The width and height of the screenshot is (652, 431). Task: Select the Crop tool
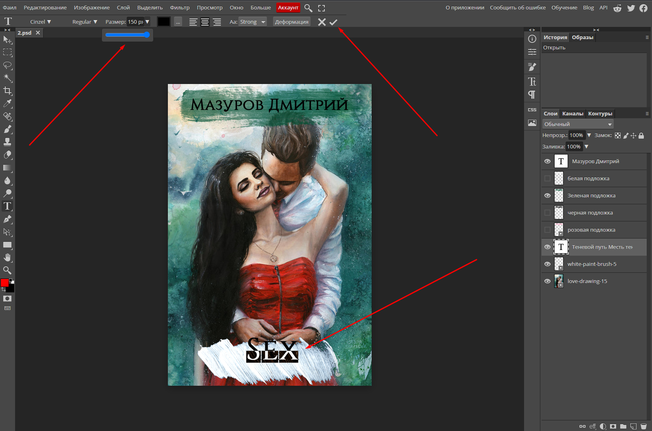click(x=7, y=91)
